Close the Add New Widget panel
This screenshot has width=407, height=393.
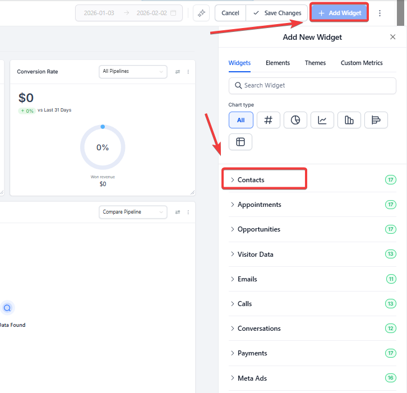point(392,37)
